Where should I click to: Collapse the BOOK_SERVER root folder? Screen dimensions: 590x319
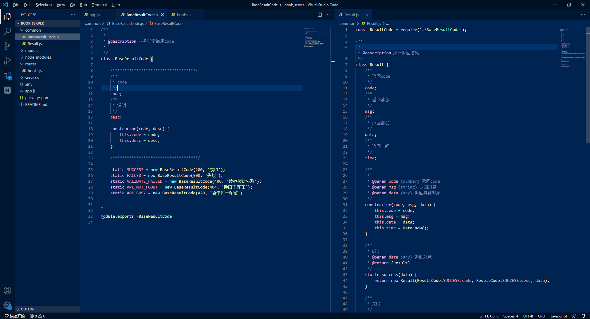(x=47, y=23)
